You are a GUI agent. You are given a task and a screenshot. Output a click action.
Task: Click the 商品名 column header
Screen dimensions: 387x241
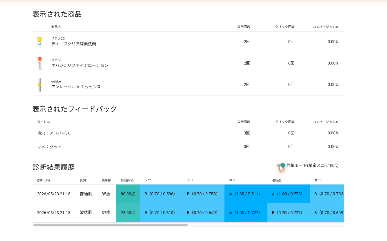coord(56,27)
